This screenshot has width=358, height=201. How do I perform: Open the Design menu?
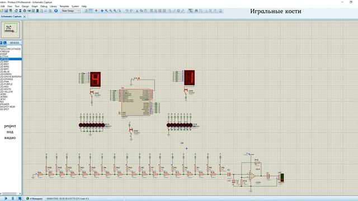click(25, 6)
